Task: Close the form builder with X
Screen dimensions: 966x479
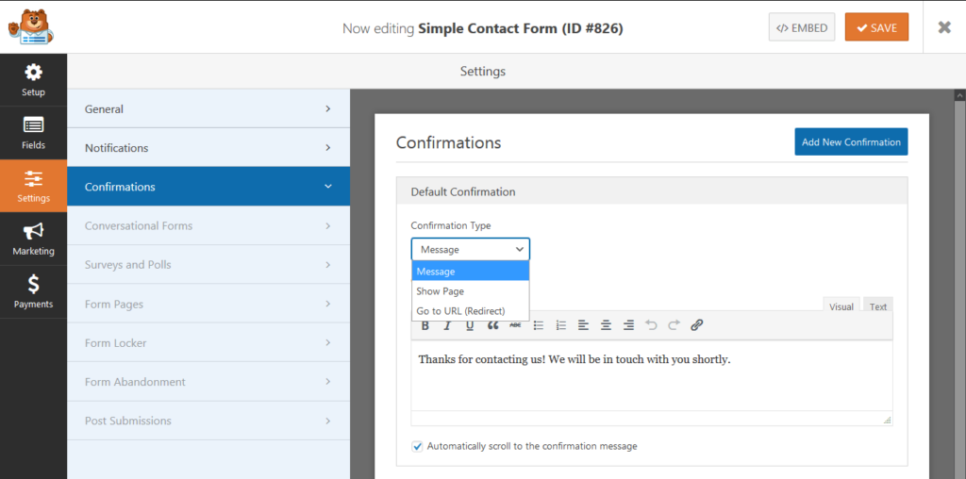Action: (x=944, y=27)
